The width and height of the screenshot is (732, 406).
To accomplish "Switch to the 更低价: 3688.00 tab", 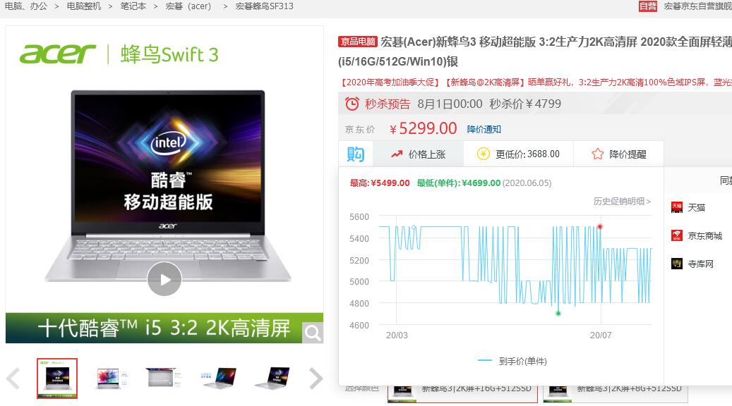I will point(519,154).
